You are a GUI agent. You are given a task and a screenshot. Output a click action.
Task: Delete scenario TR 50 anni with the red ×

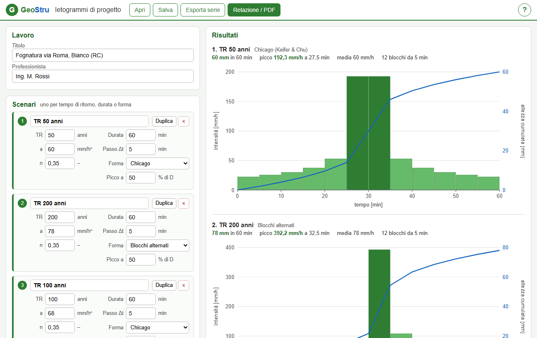(x=183, y=121)
